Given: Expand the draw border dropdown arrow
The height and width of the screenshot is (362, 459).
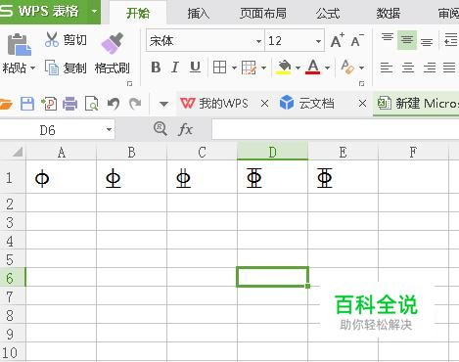Looking at the screenshot, I should point(263,68).
